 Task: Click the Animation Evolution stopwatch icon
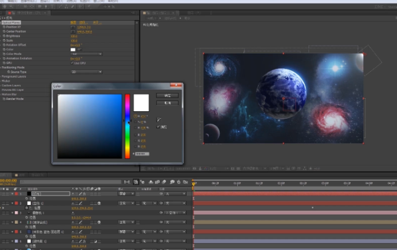tap(3, 58)
